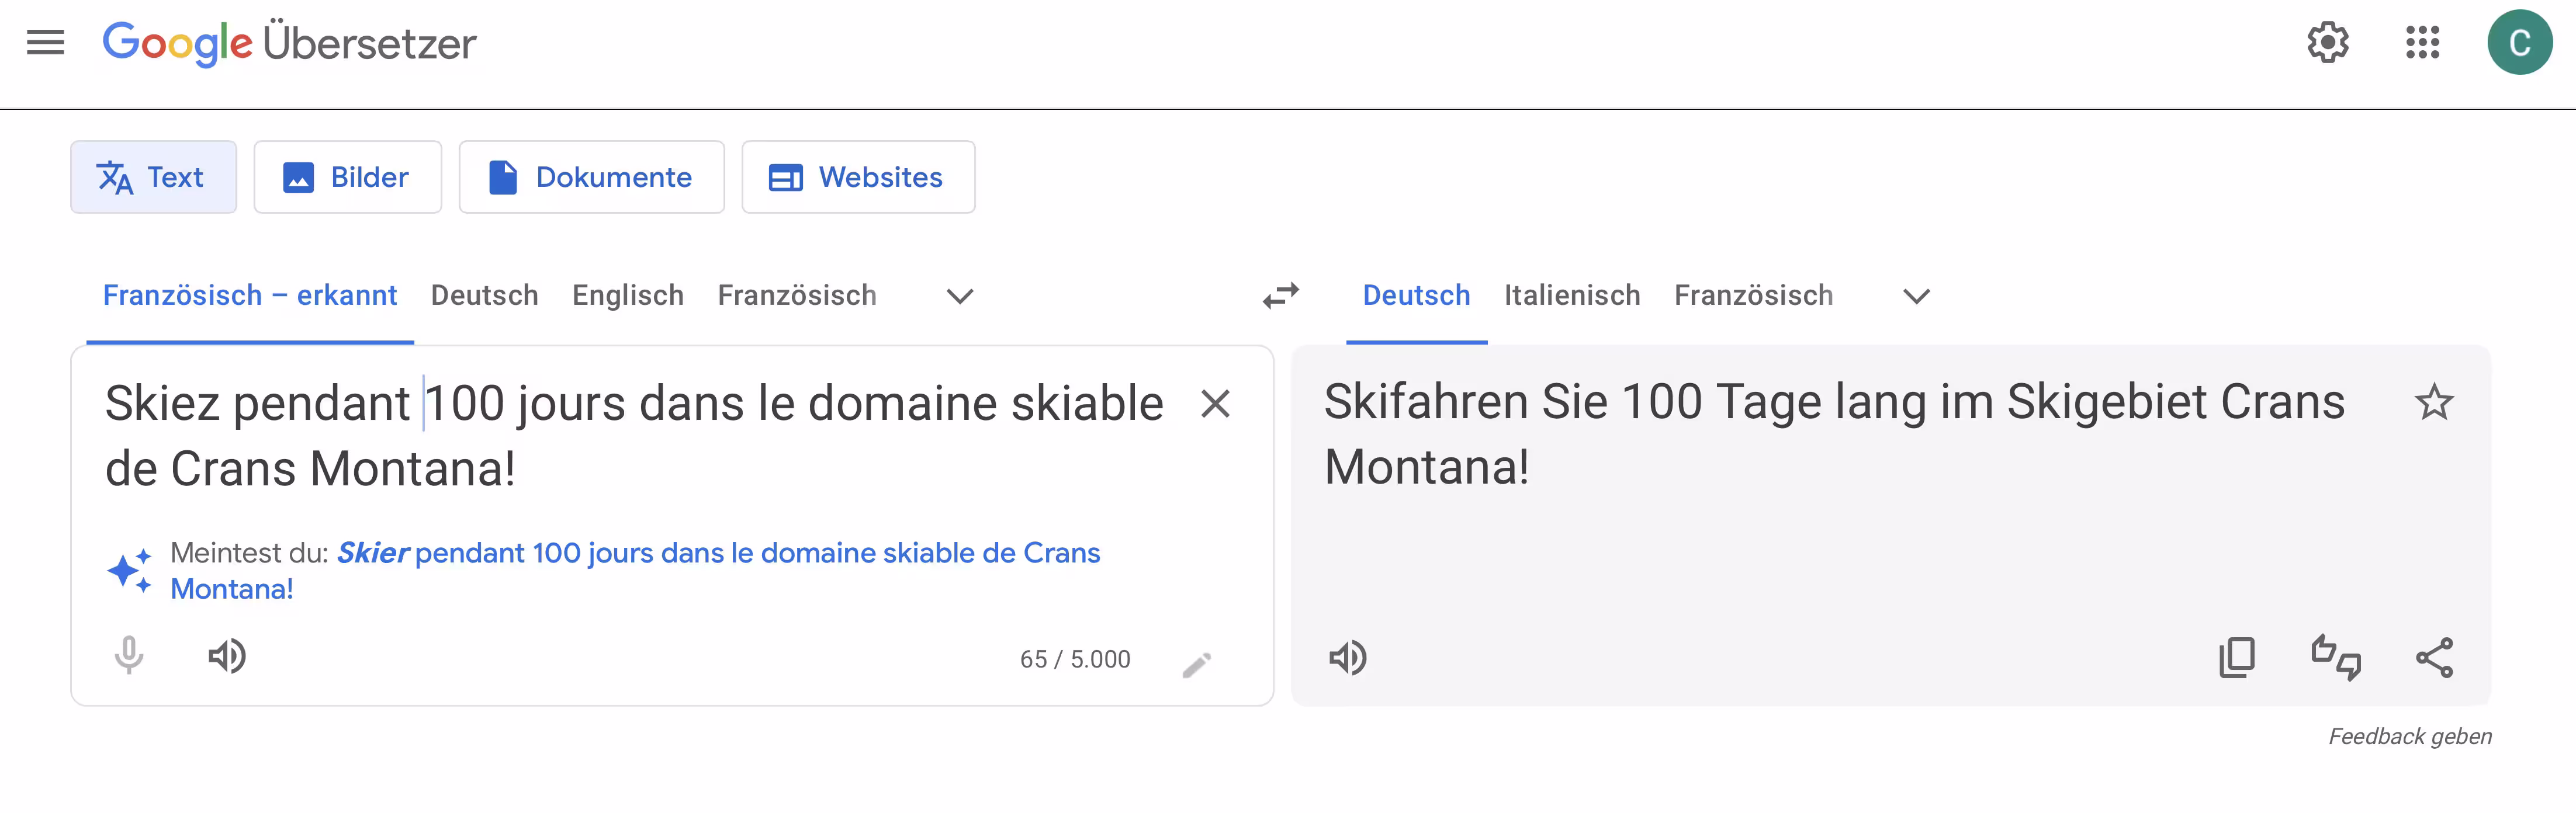Save translation with star icon

(x=2434, y=403)
